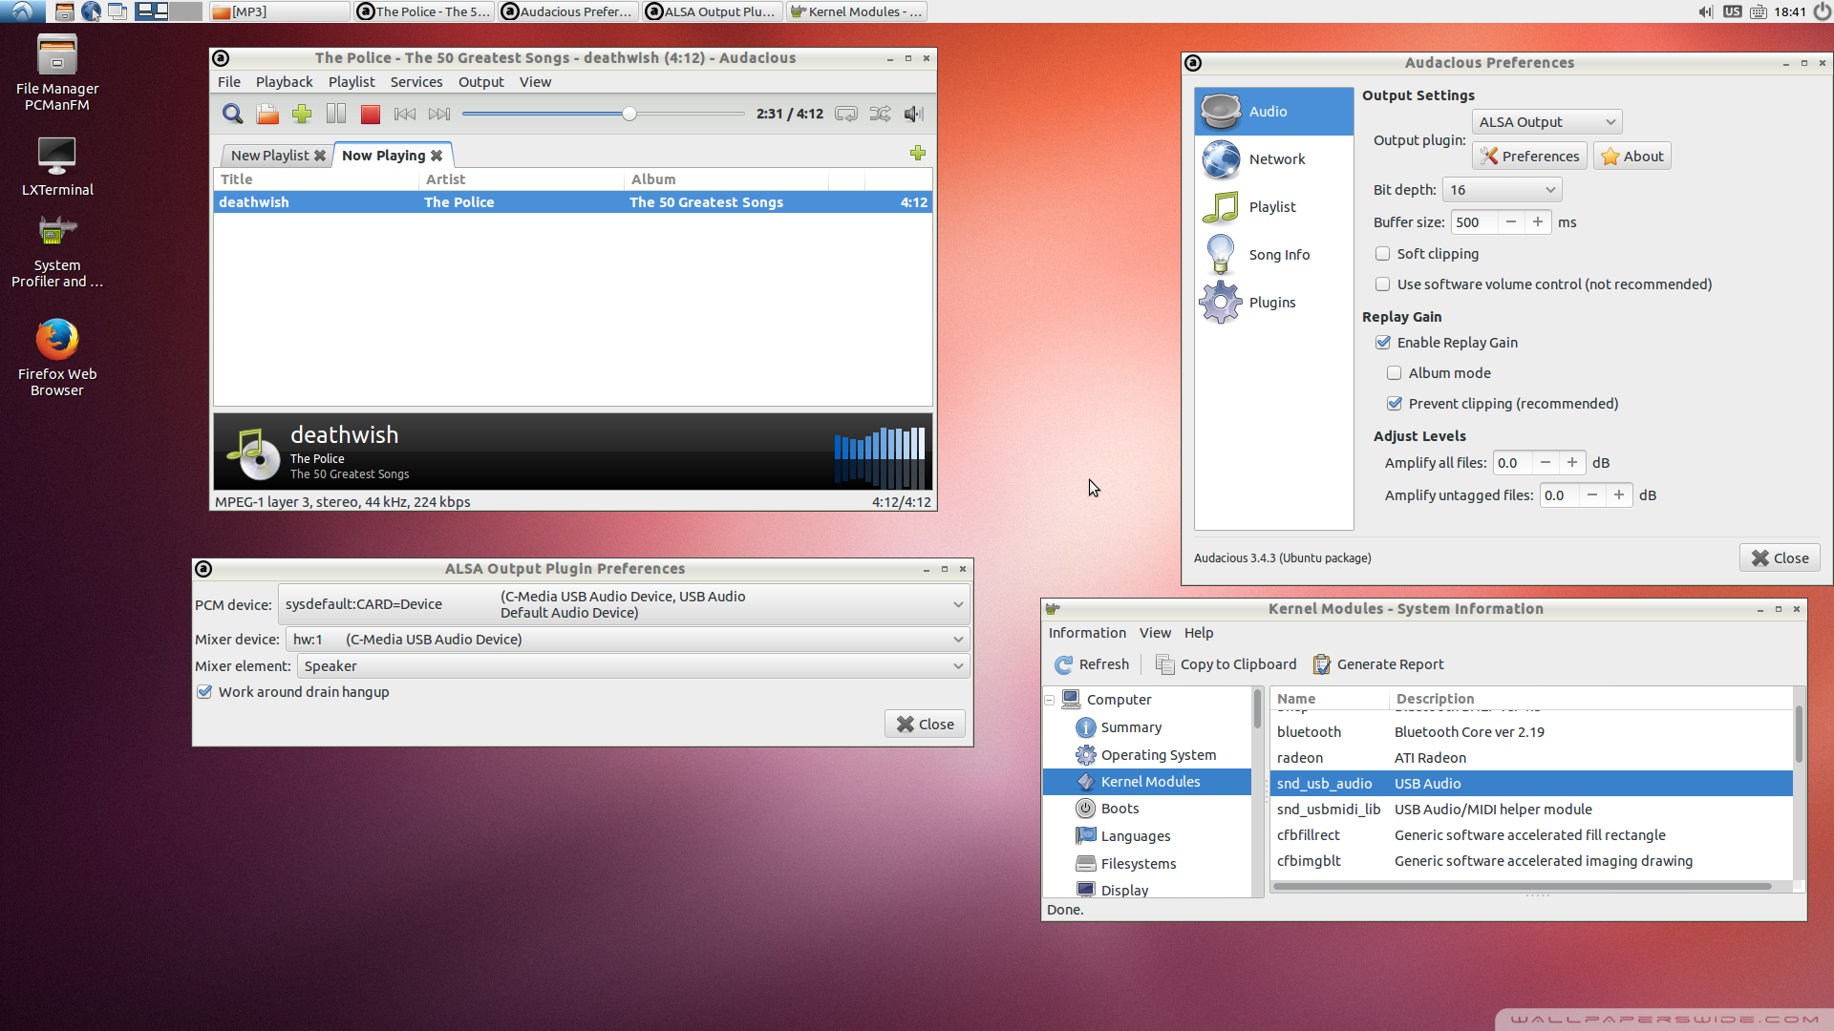Image resolution: width=1834 pixels, height=1031 pixels.
Task: Click the volume speaker icon in Audacious toolbar
Action: (x=914, y=115)
